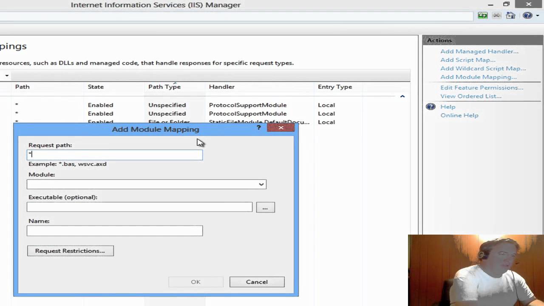
Task: Open Online Help link
Action: [x=459, y=115]
